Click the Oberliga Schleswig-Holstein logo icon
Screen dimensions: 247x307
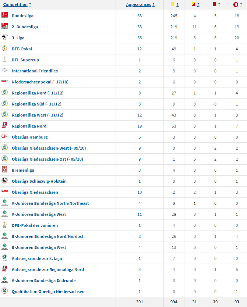click(x=4, y=181)
